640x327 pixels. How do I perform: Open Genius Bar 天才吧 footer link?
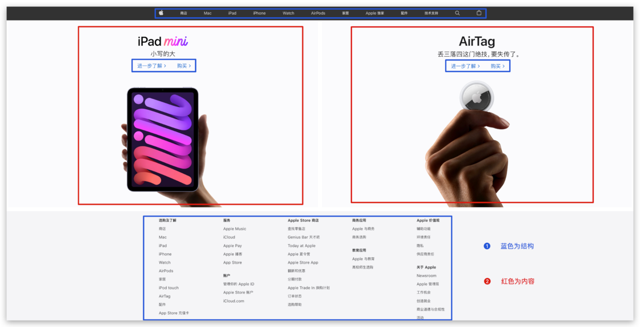coord(303,237)
